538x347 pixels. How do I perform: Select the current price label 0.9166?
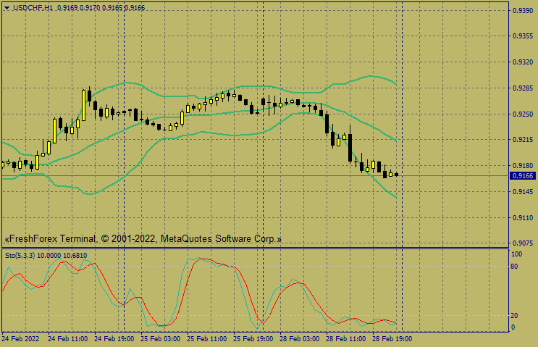tap(523, 176)
